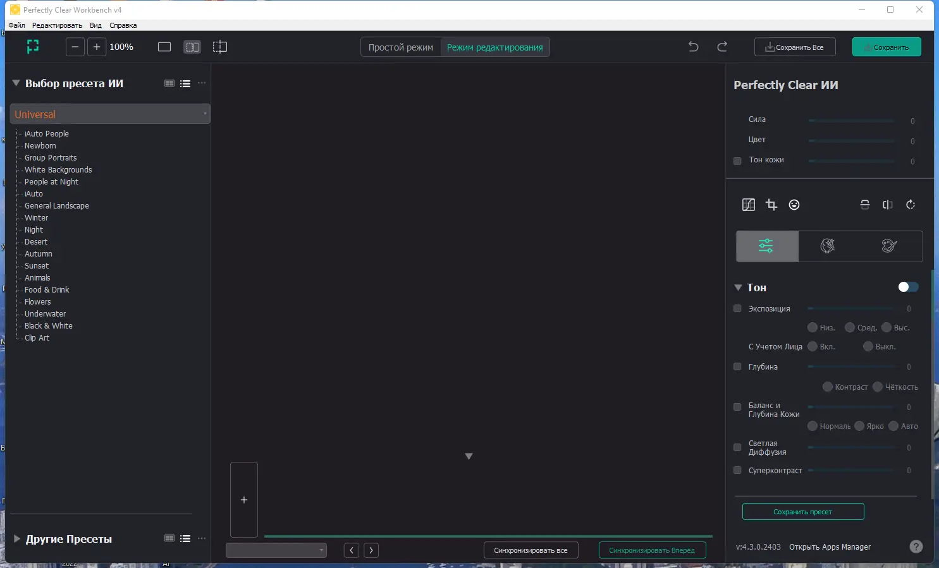The image size is (939, 568).
Task: Collapse the Тон section triangle
Action: tap(738, 287)
